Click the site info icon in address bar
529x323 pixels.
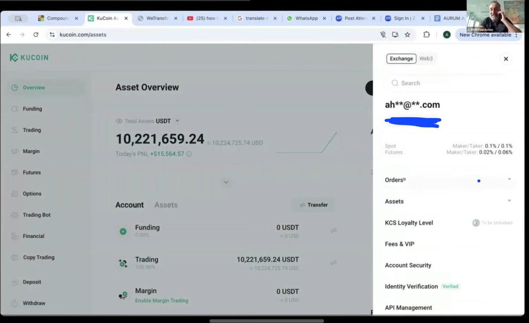click(x=52, y=34)
